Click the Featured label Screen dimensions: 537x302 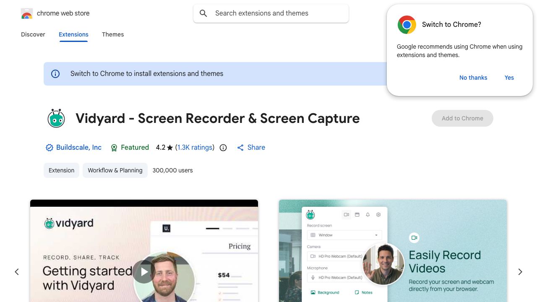click(x=135, y=148)
